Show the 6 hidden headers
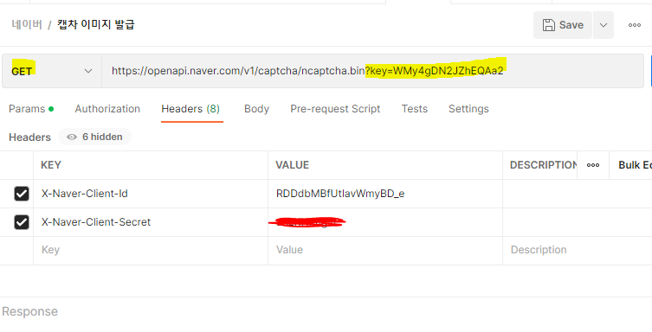The height and width of the screenshot is (332, 652). click(94, 137)
